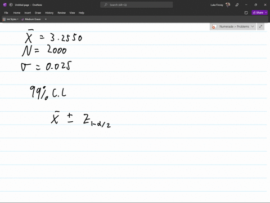Open the History tab
This screenshot has height=203, width=270.
coord(49,13)
